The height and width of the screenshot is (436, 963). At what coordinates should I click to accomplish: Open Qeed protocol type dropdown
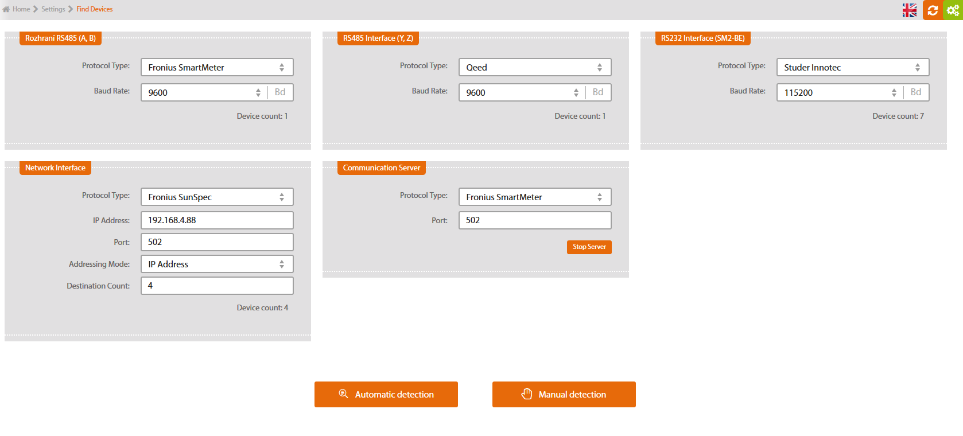pos(534,67)
